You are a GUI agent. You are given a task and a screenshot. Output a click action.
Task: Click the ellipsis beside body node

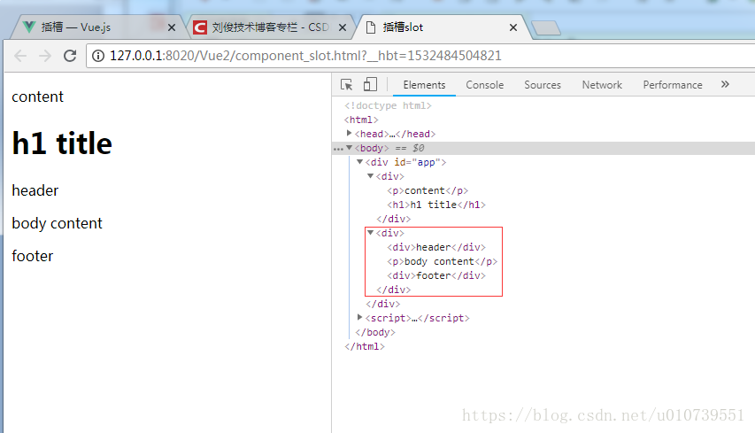tap(338, 149)
